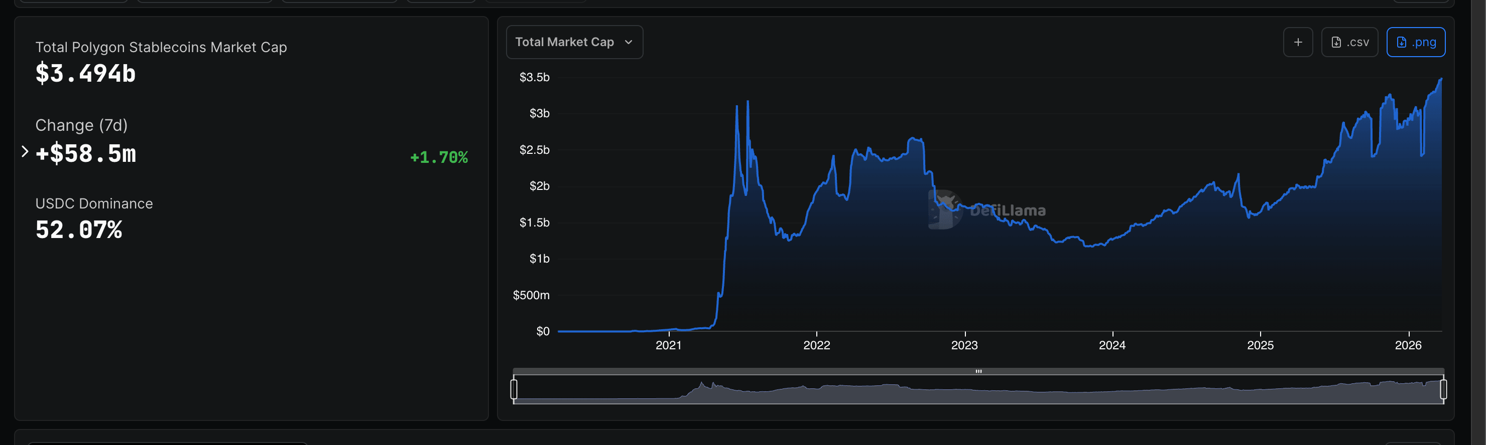The width and height of the screenshot is (1486, 445).
Task: Click the middle of the range selector minimap
Action: pos(978,390)
